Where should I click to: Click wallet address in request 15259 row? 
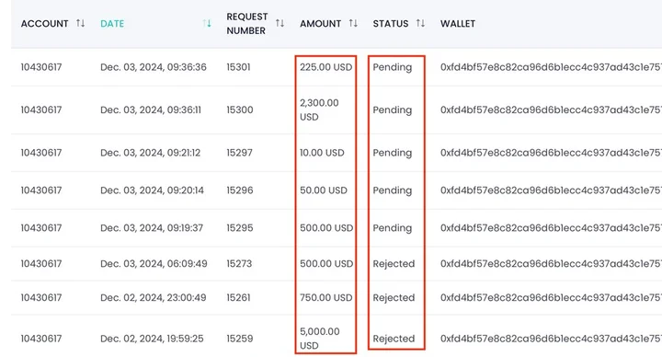[551, 339]
